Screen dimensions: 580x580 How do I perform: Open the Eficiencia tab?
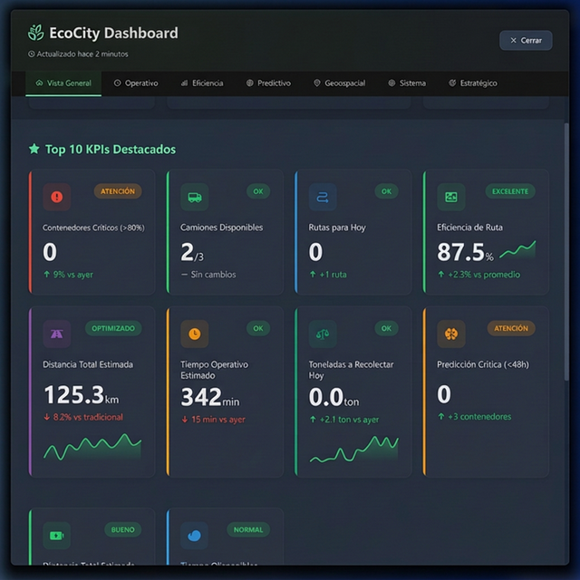tap(202, 83)
